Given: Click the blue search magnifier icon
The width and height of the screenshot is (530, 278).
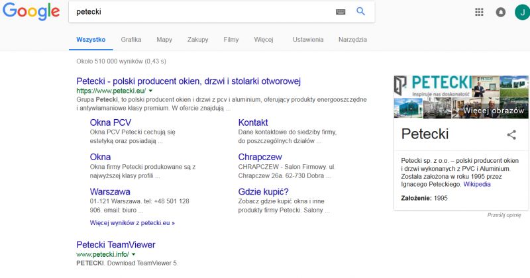Looking at the screenshot, I should pos(360,11).
